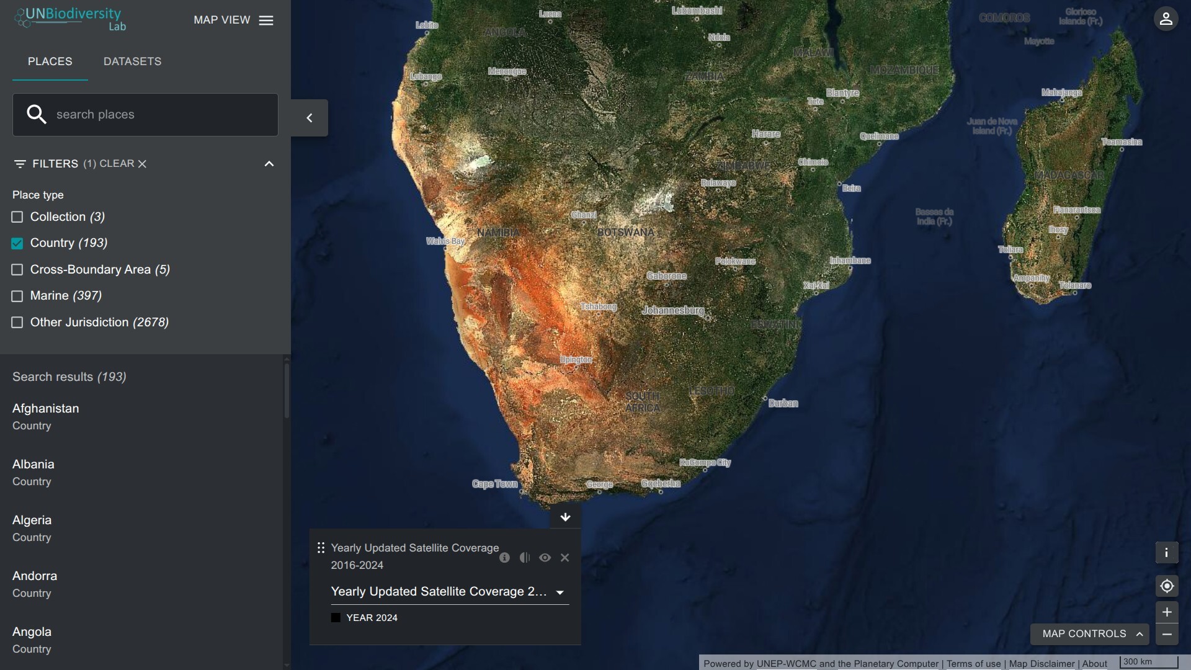
Task: Click the magnifier search icon
Action: 37,114
